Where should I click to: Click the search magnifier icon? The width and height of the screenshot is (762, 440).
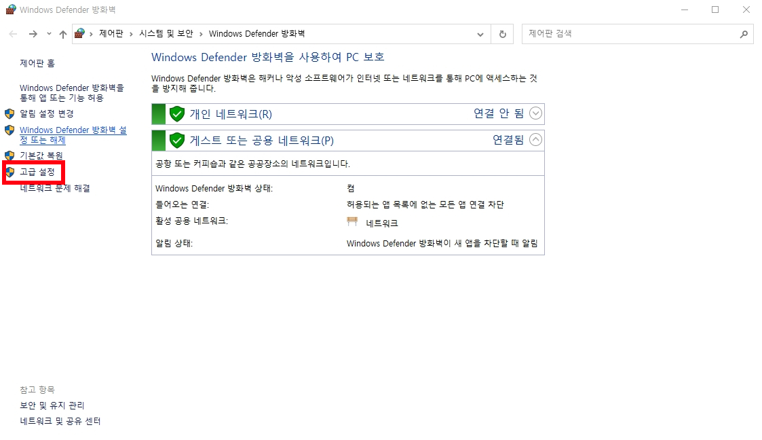click(744, 34)
